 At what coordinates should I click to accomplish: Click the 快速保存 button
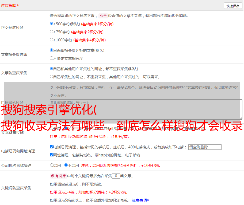tap(233, 6)
